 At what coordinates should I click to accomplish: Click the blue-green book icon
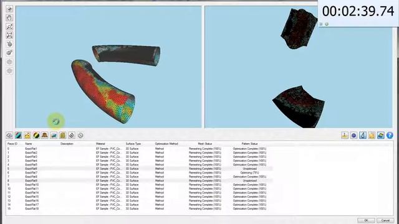381,136
